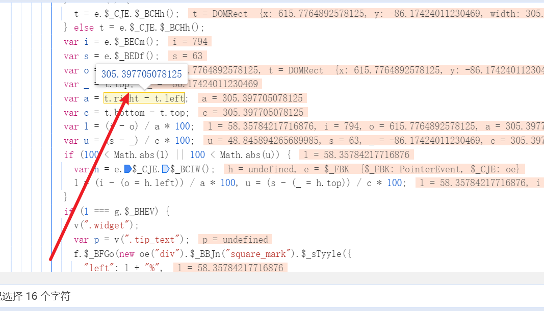Viewport: 544px width, 311px height.
Task: Click the selected characters status text
Action: click(35, 296)
